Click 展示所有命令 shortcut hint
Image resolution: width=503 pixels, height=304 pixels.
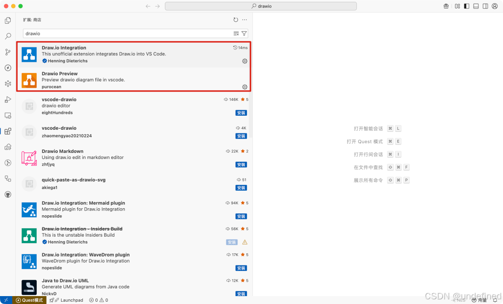[381, 180]
